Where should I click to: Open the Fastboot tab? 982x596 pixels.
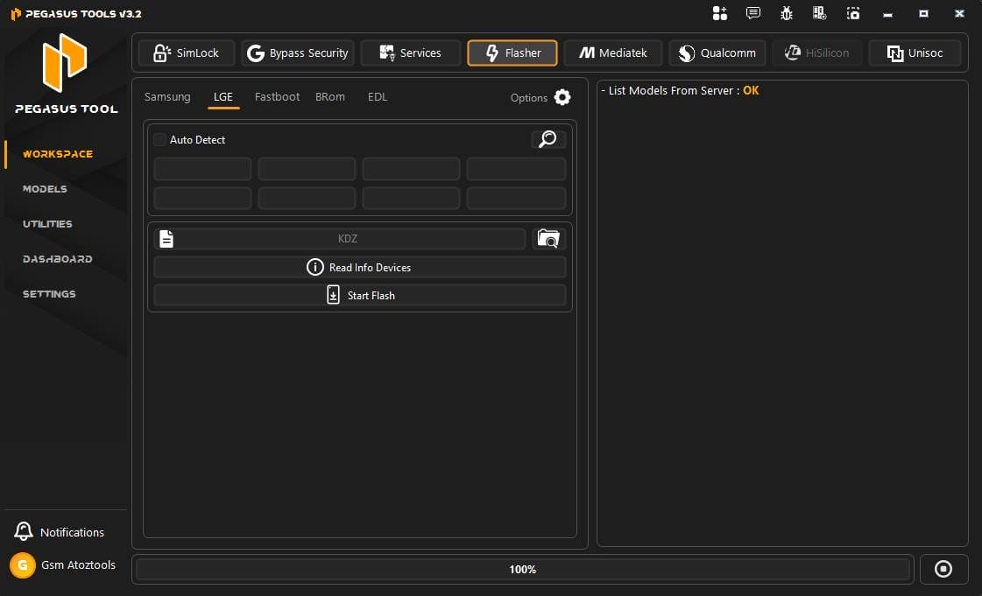point(277,97)
